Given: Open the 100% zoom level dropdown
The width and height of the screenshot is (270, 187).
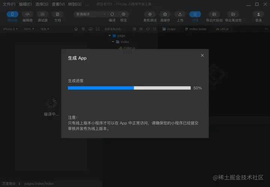Looking at the screenshot, I should [x=29, y=29].
